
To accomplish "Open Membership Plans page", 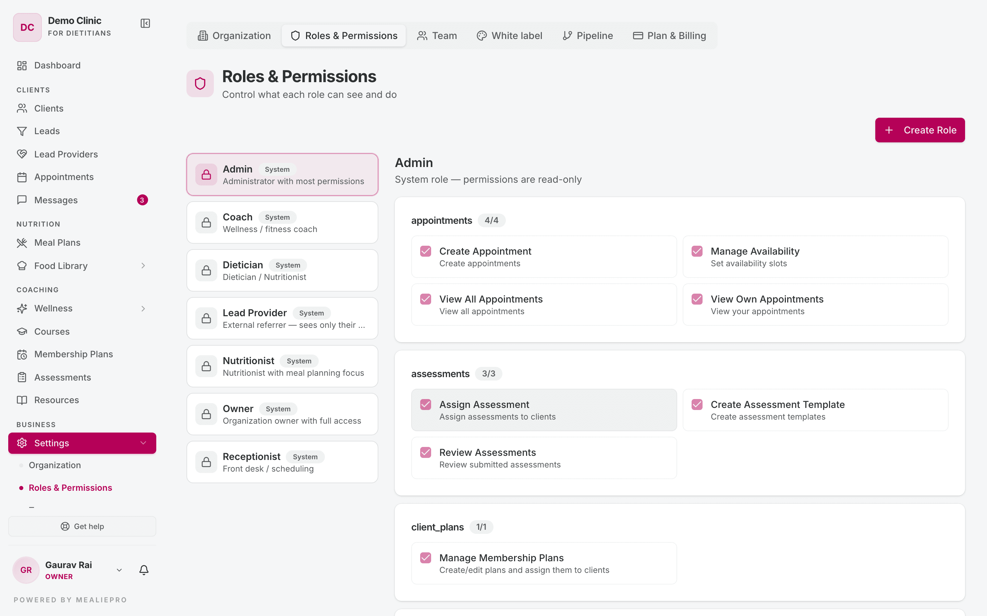I will click(82, 355).
